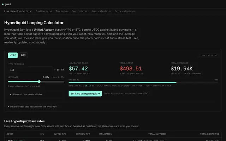
Task: Click the liquidation price drop progress bar
Action: point(143,82)
